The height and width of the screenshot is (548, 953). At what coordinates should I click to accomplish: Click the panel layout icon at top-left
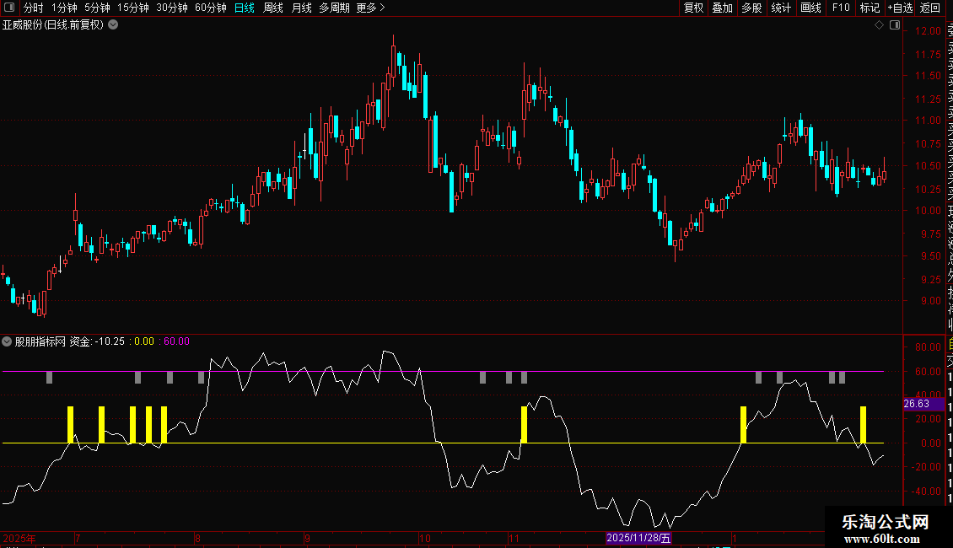[9, 8]
